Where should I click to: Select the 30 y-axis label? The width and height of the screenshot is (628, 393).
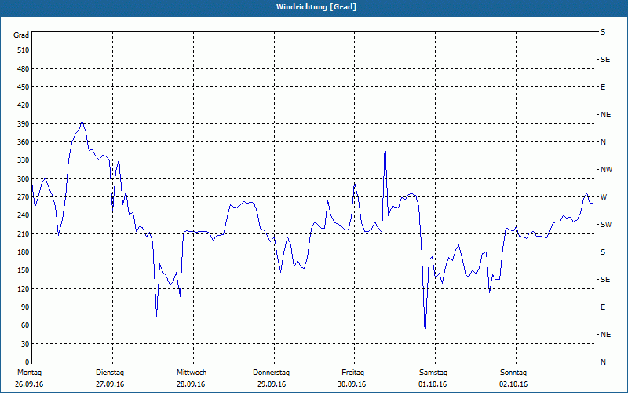(25, 344)
